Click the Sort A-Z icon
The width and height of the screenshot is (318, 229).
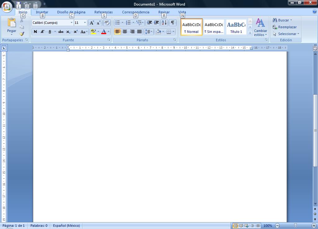tap(164, 23)
